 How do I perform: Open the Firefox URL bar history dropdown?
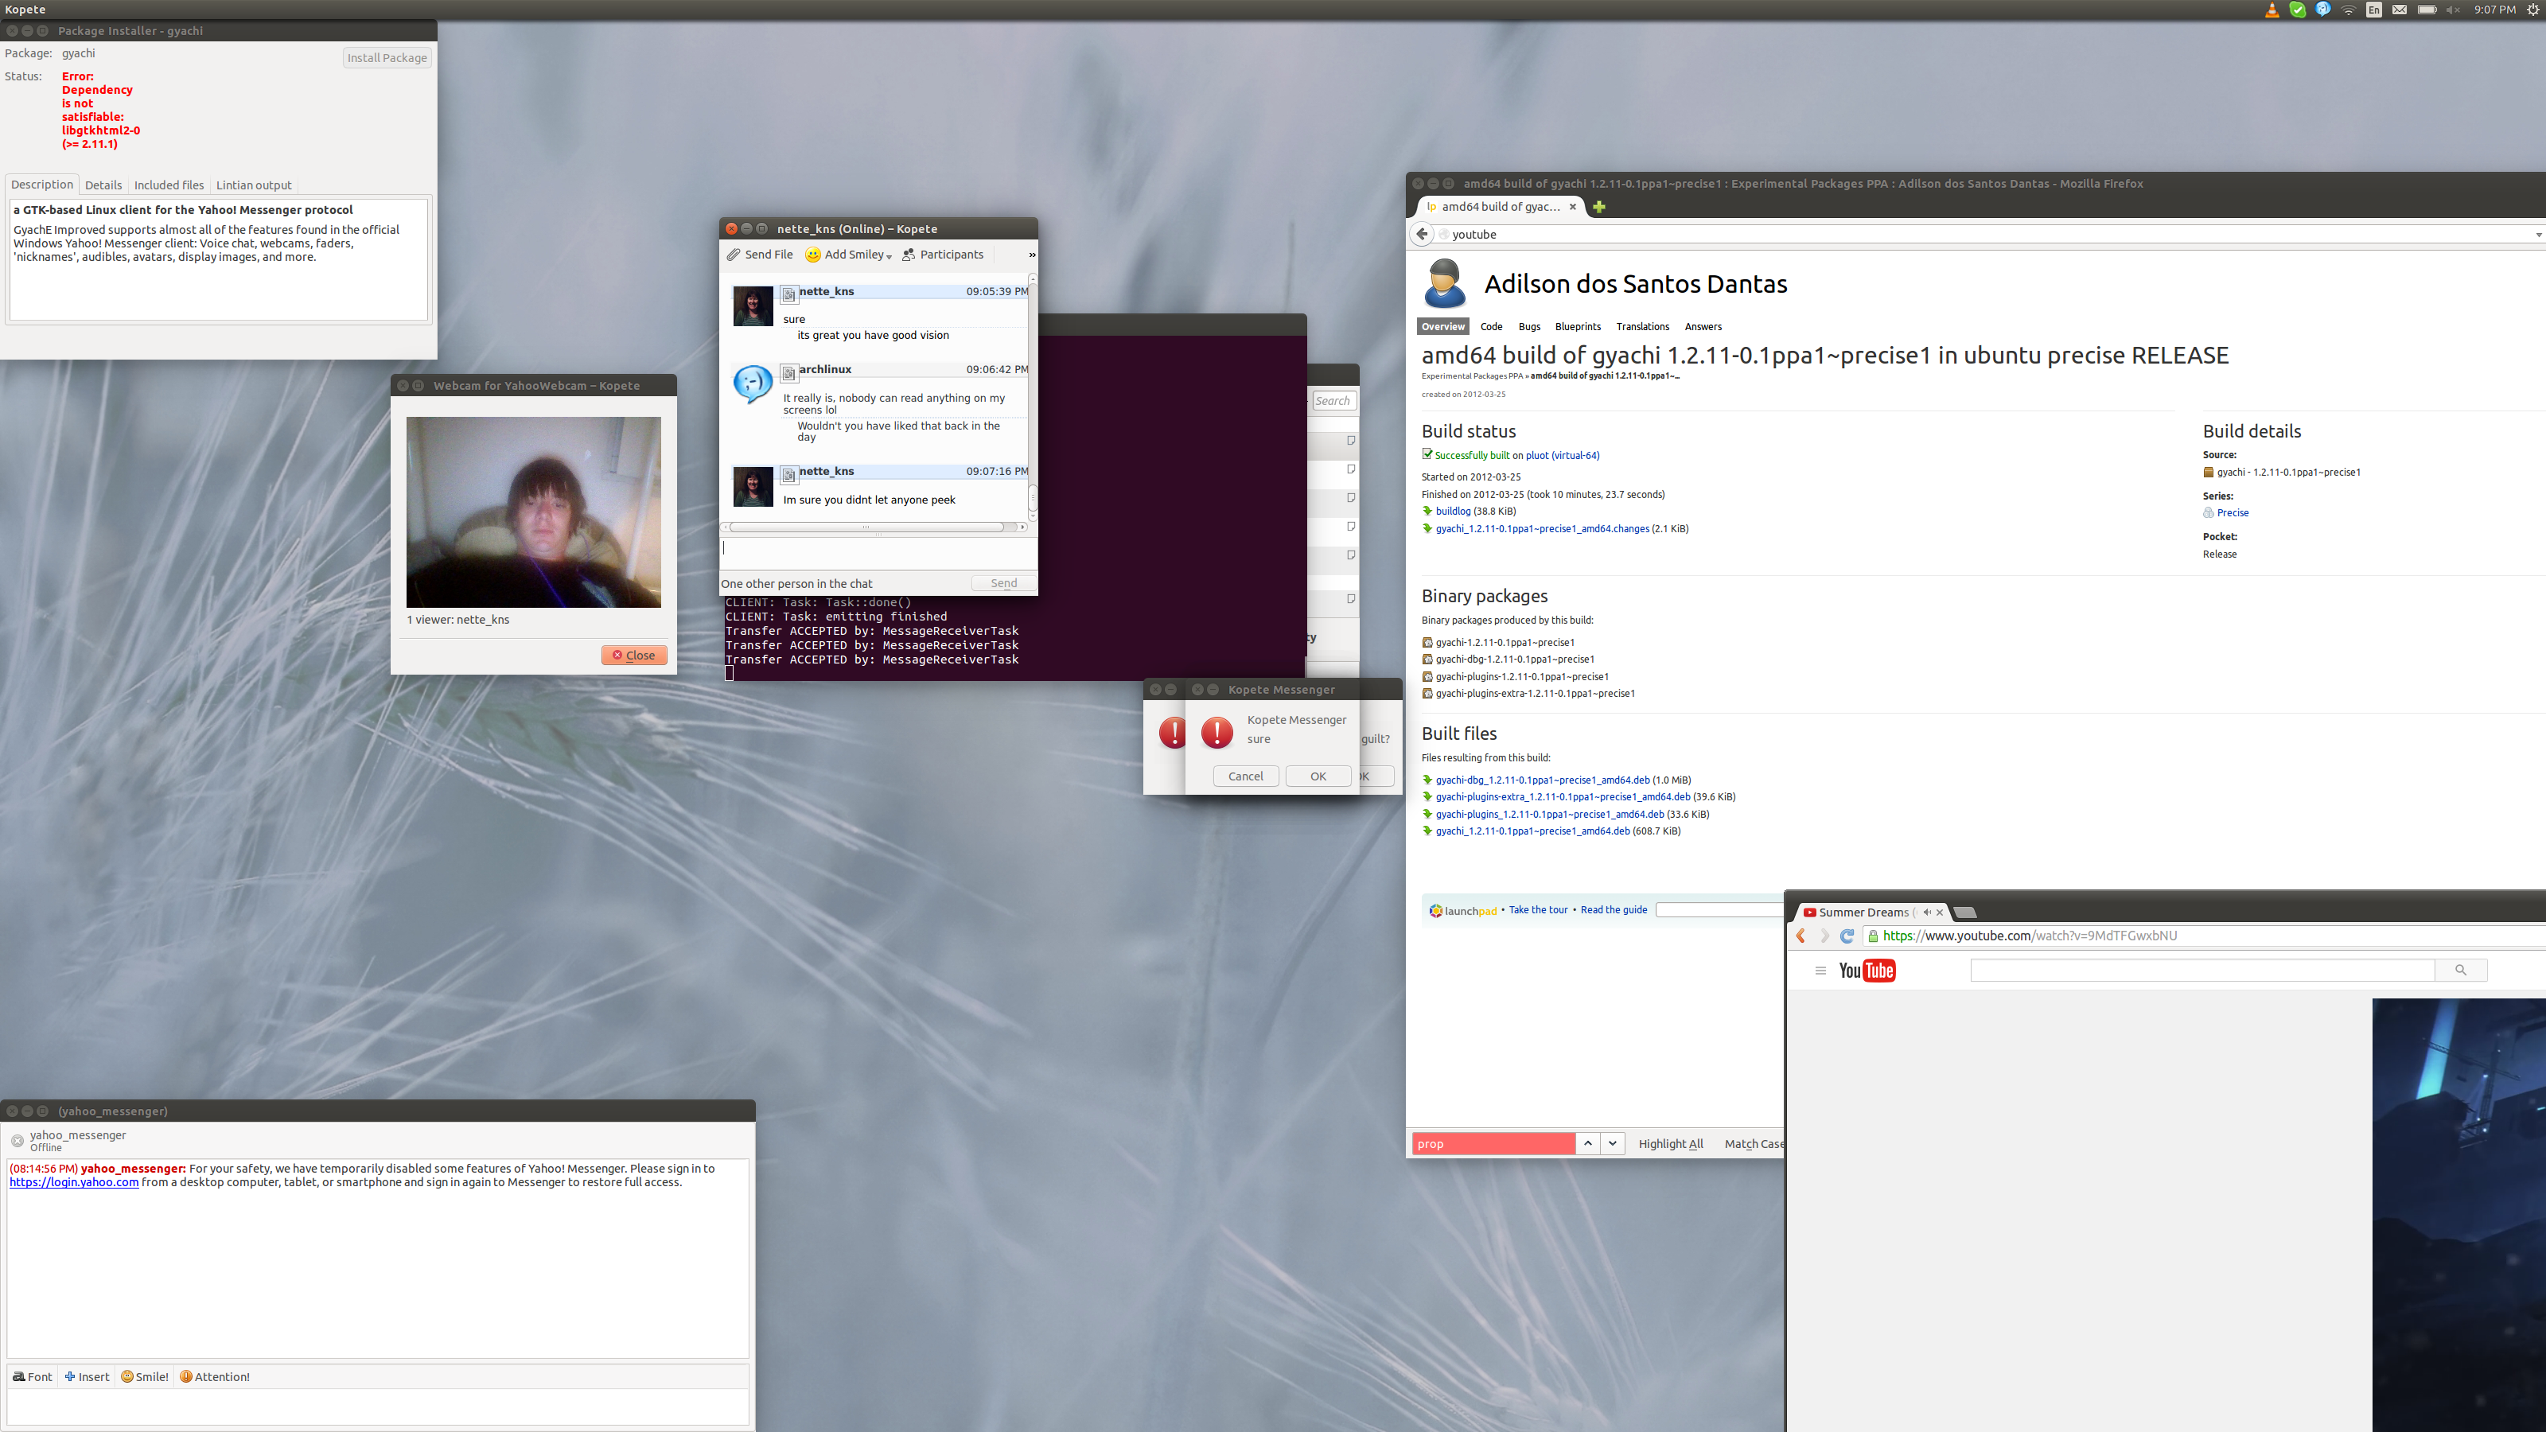2538,235
